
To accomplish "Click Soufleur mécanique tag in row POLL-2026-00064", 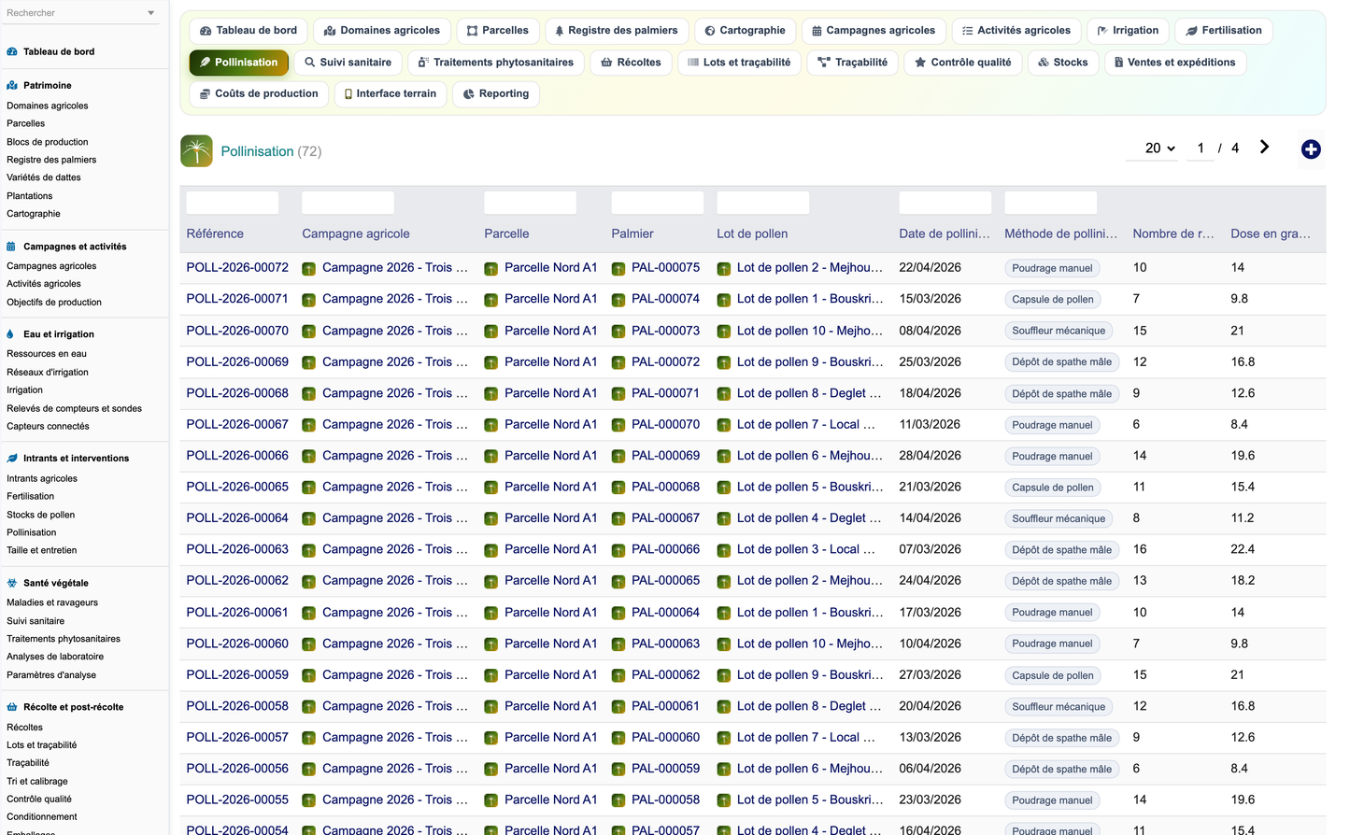I will [1059, 519].
